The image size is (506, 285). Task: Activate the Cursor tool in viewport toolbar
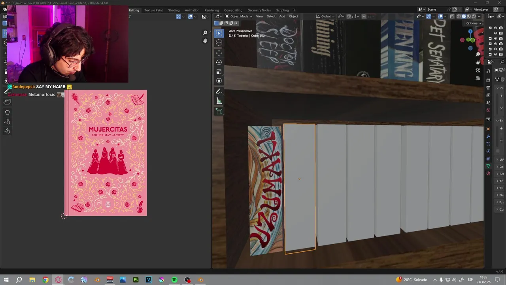click(219, 42)
